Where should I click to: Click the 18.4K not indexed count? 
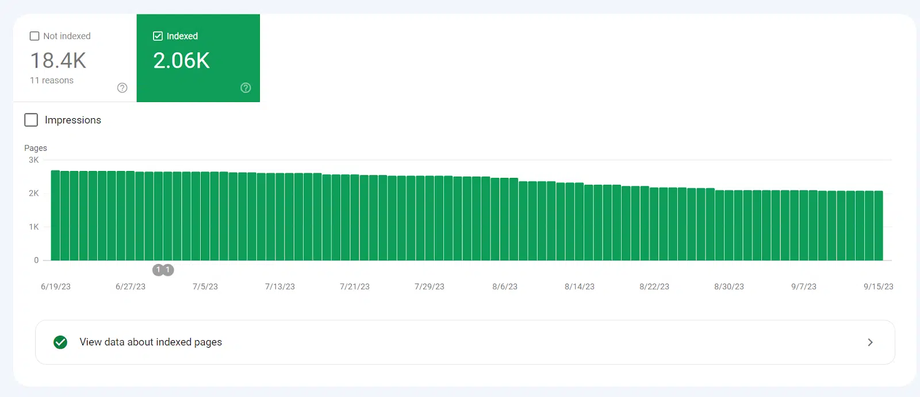click(58, 60)
